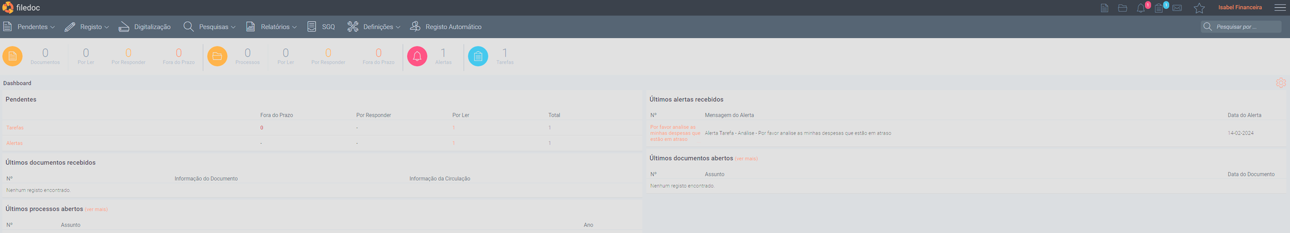
Task: Click the 'Data do Alerta' column header
Action: tap(1244, 115)
